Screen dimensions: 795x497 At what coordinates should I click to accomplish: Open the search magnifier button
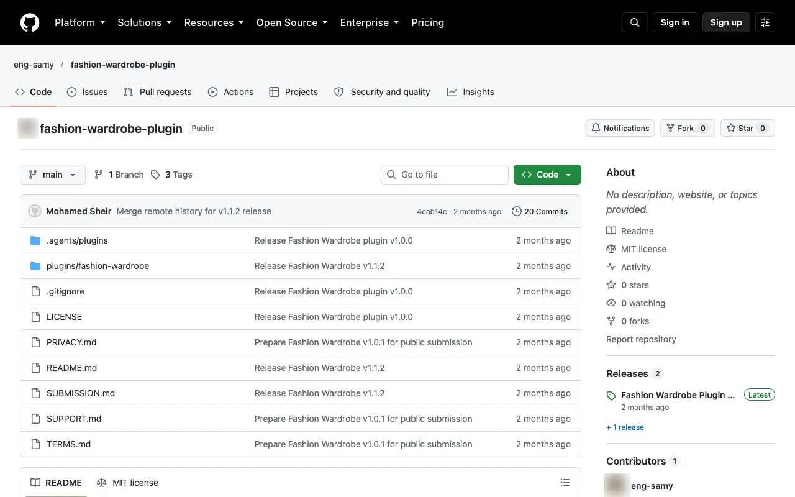(635, 22)
